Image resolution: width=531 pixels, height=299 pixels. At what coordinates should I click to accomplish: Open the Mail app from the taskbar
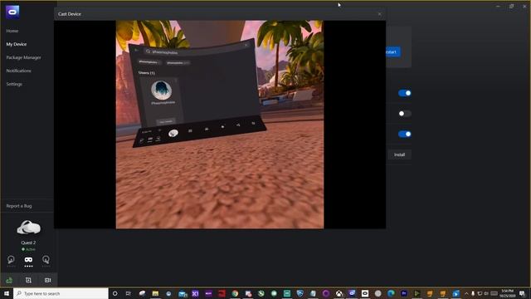(x=183, y=293)
